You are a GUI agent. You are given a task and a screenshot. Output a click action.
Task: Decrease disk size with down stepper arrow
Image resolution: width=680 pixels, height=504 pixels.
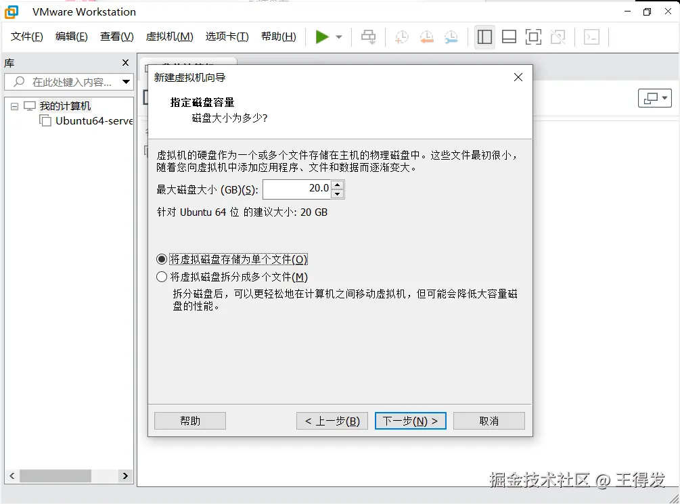(x=338, y=194)
